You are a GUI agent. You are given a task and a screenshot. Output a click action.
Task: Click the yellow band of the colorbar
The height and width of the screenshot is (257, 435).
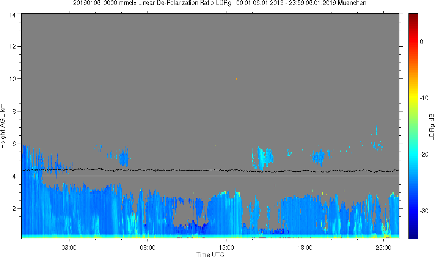pyautogui.click(x=413, y=98)
